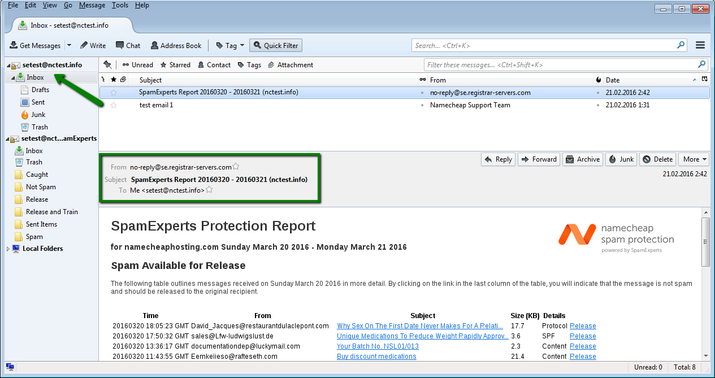The width and height of the screenshot is (715, 378).
Task: Open the File menu
Action: 13,5
